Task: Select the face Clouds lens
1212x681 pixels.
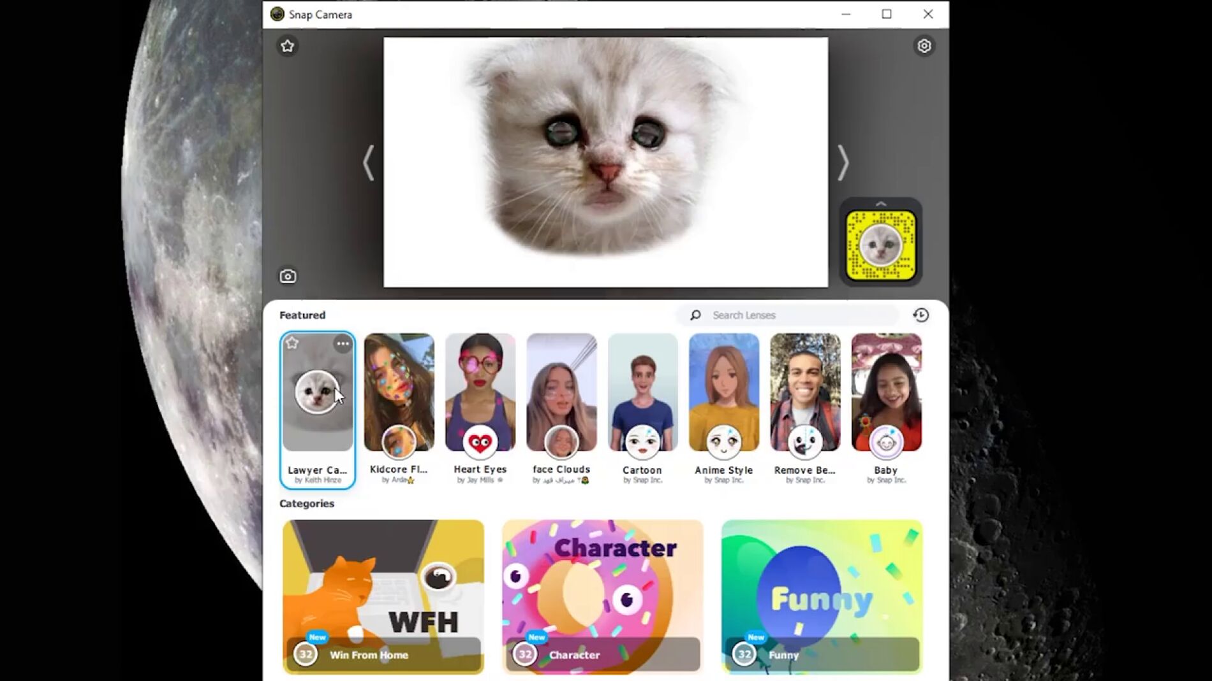Action: coord(561,409)
